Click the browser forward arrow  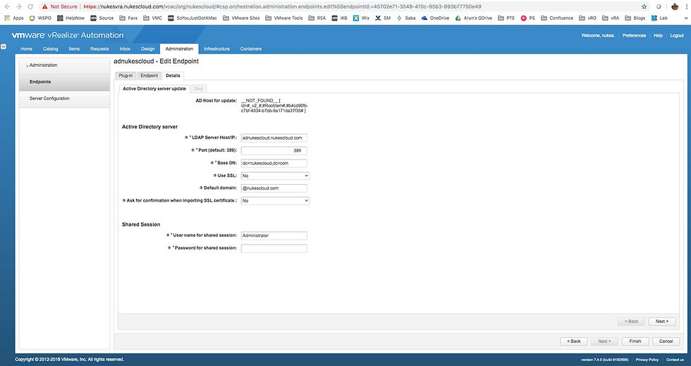pos(18,6)
